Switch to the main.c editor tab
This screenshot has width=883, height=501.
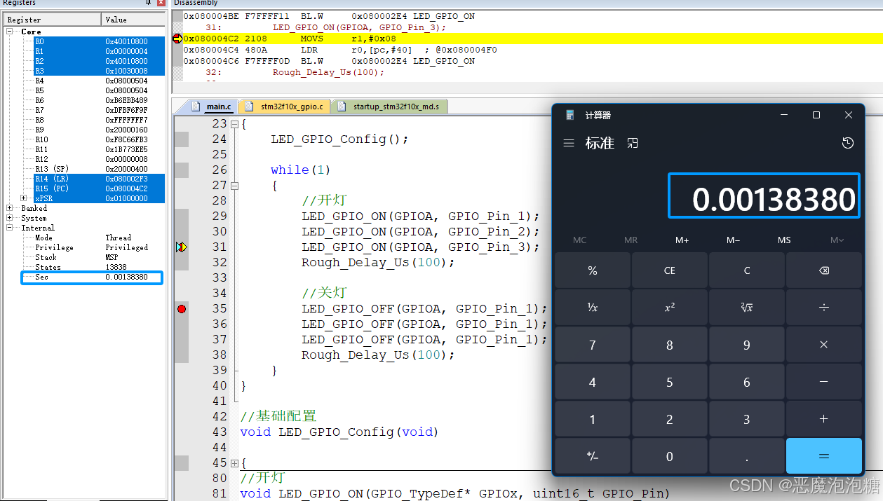pos(211,107)
